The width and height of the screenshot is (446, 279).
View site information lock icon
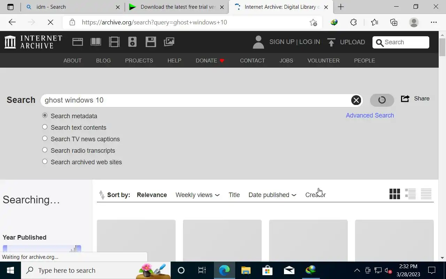point(72,22)
